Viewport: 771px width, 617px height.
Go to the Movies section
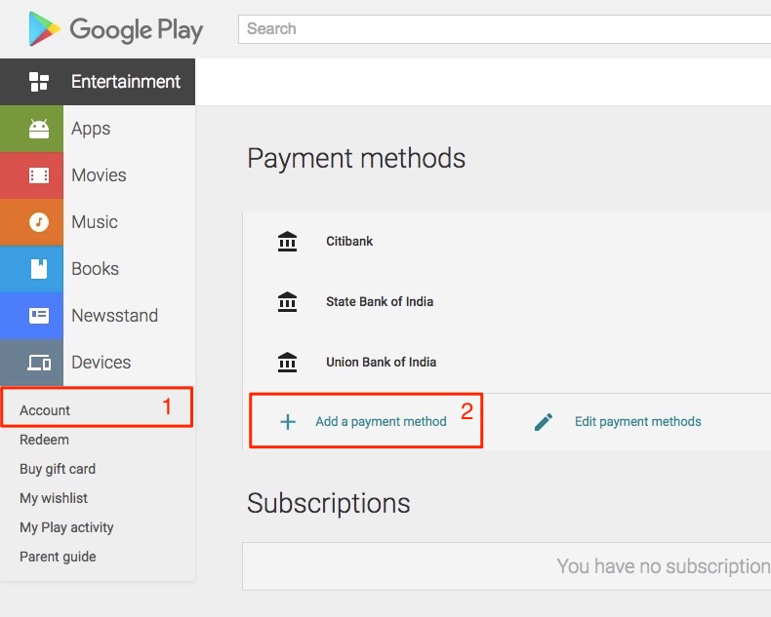click(x=98, y=175)
